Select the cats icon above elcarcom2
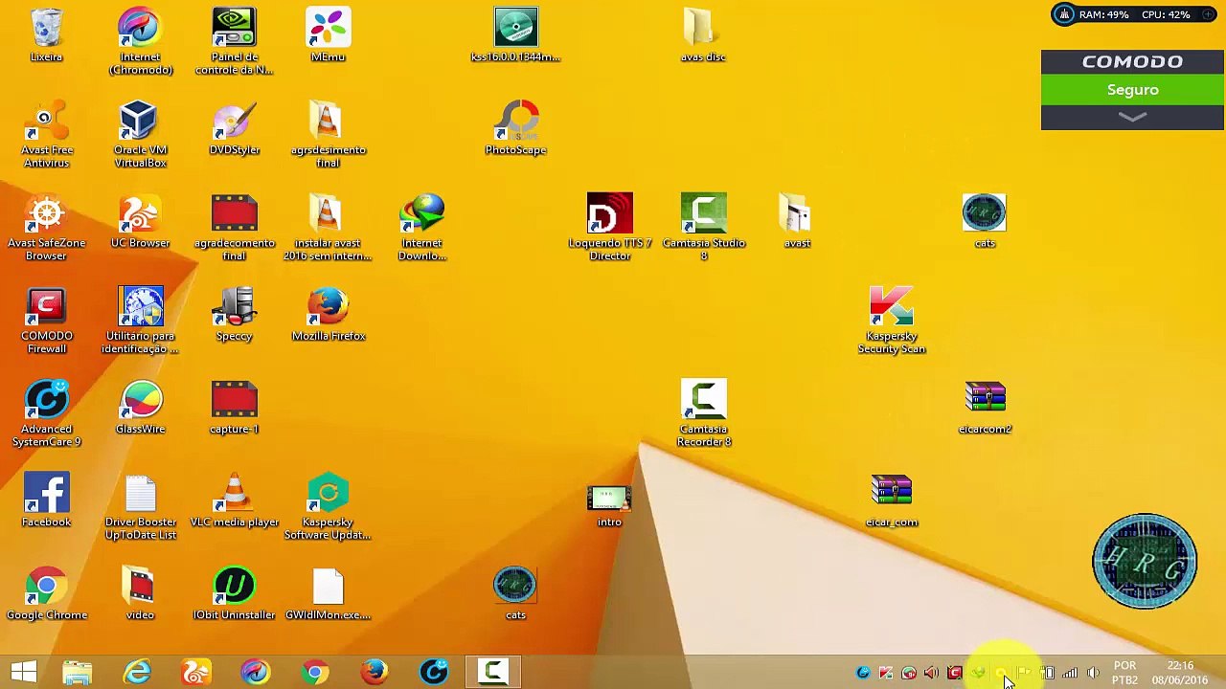This screenshot has width=1226, height=689. (x=985, y=221)
